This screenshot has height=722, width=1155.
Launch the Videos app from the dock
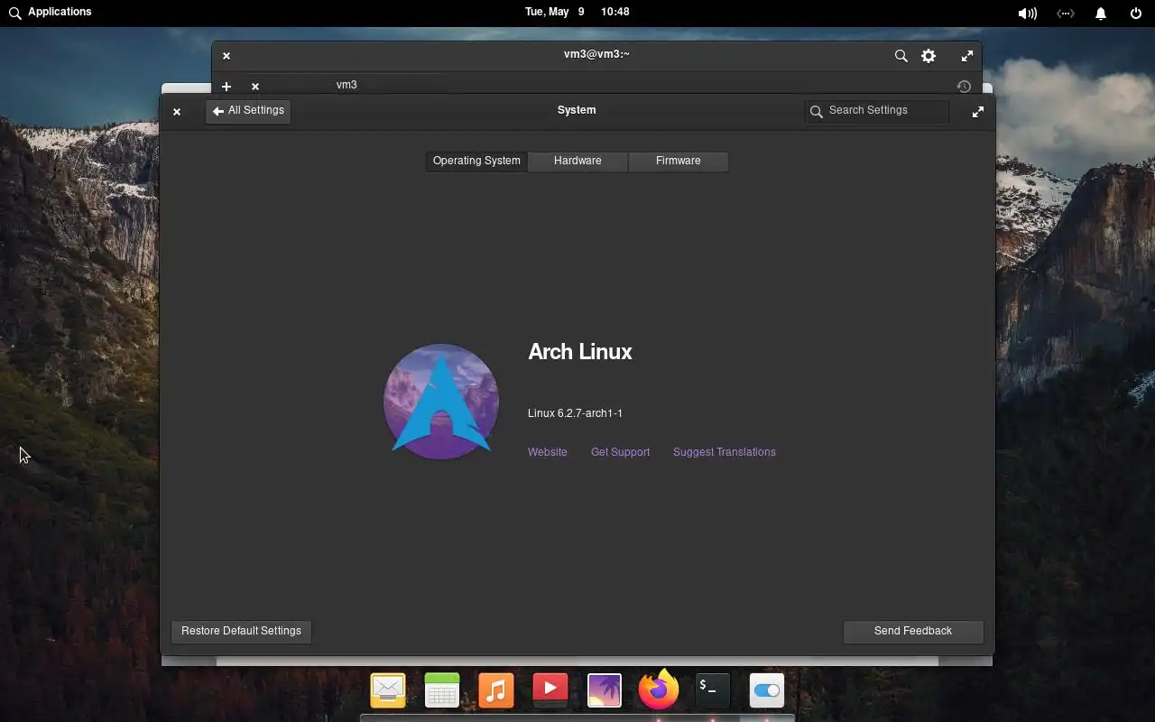pyautogui.click(x=550, y=690)
